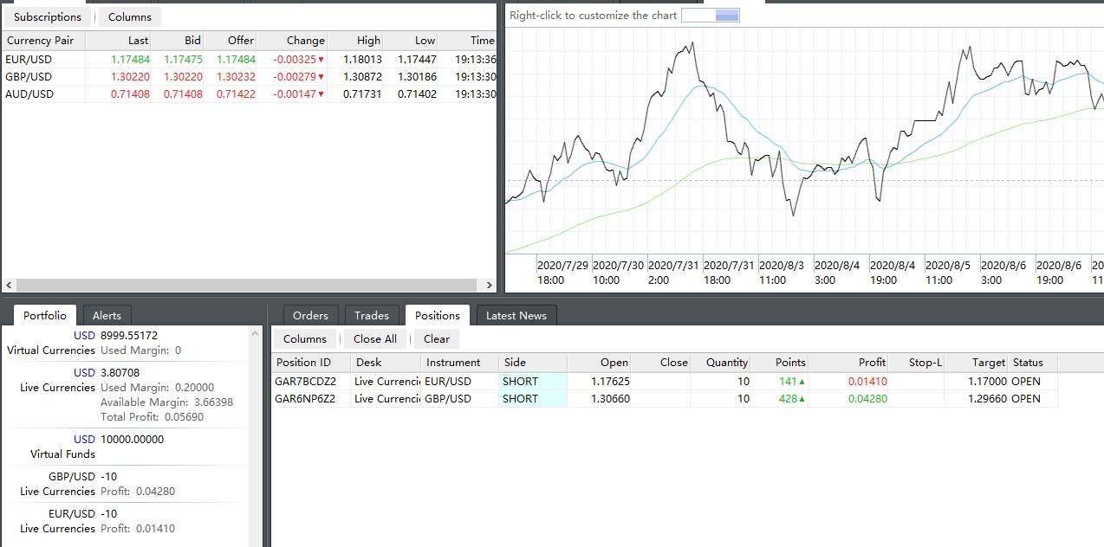
Task: Select the AUD/USD currency pair row
Action: point(250,94)
